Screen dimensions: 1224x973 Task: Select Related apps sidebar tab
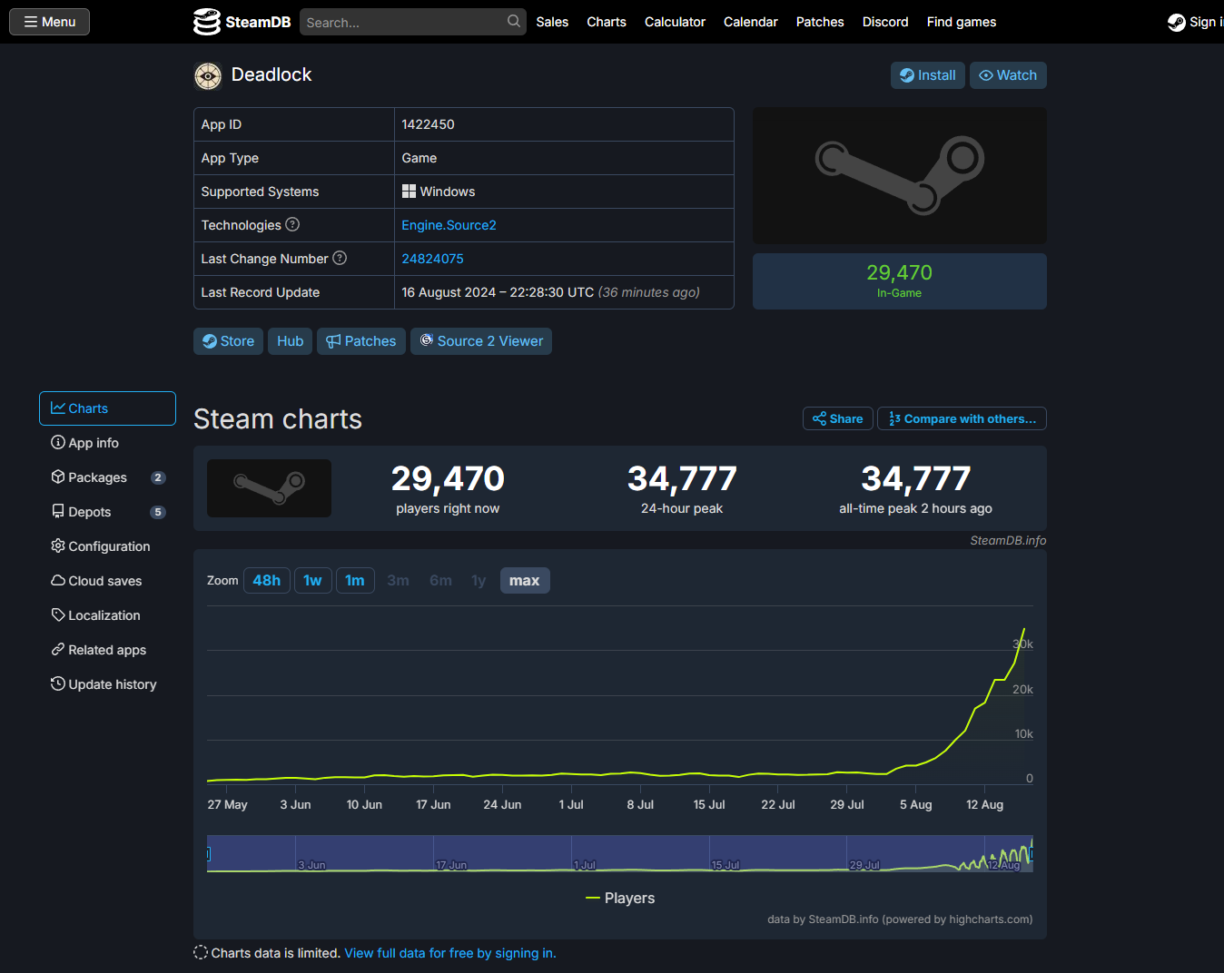click(x=107, y=650)
